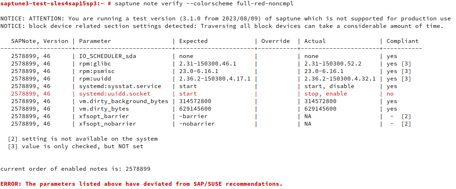The height and width of the screenshot is (189, 456).
Task: Click the 'Parameter' column header
Action: tap(95, 41)
